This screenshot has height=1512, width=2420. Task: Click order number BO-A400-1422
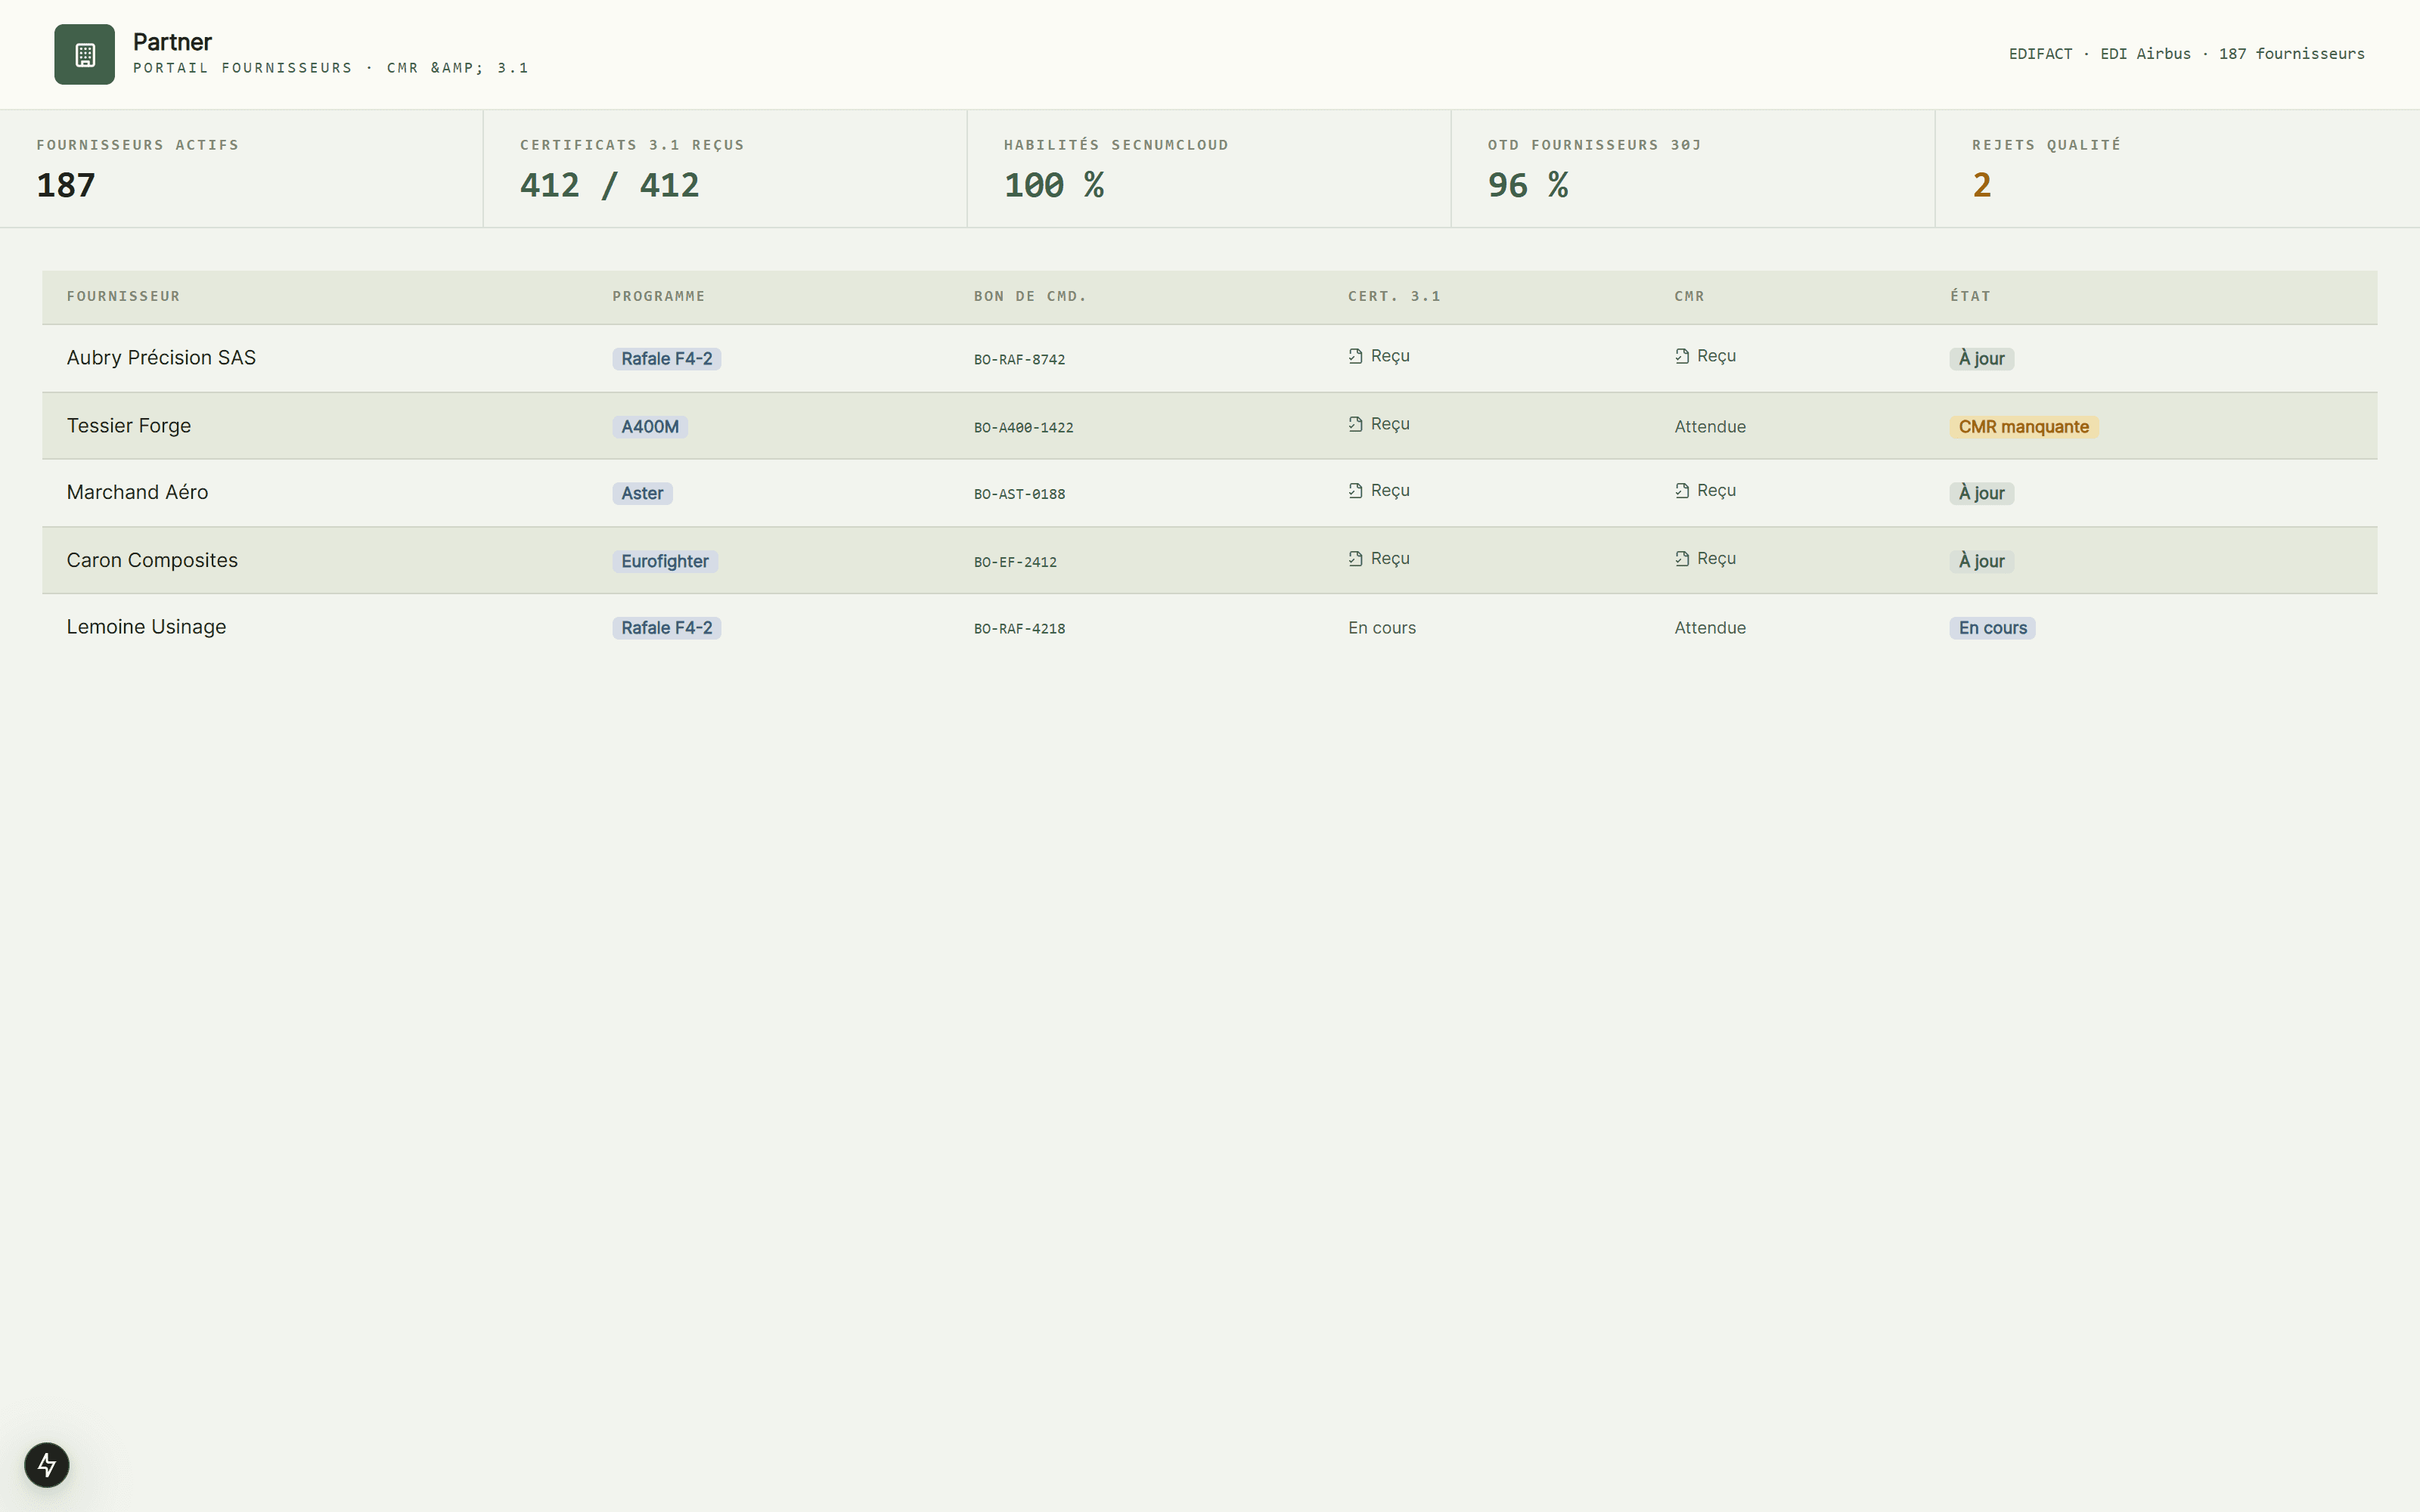tap(1023, 428)
